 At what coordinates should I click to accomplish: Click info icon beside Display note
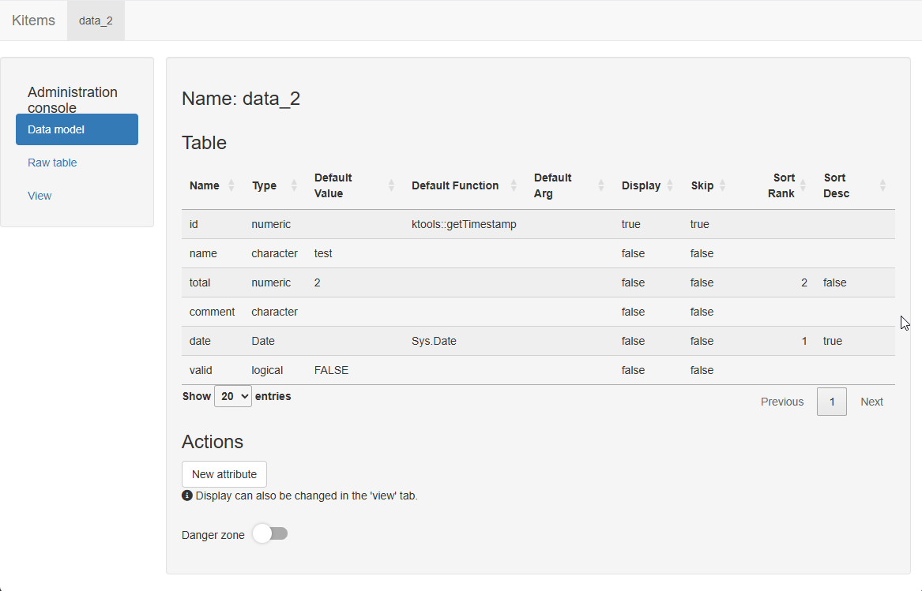coord(187,496)
